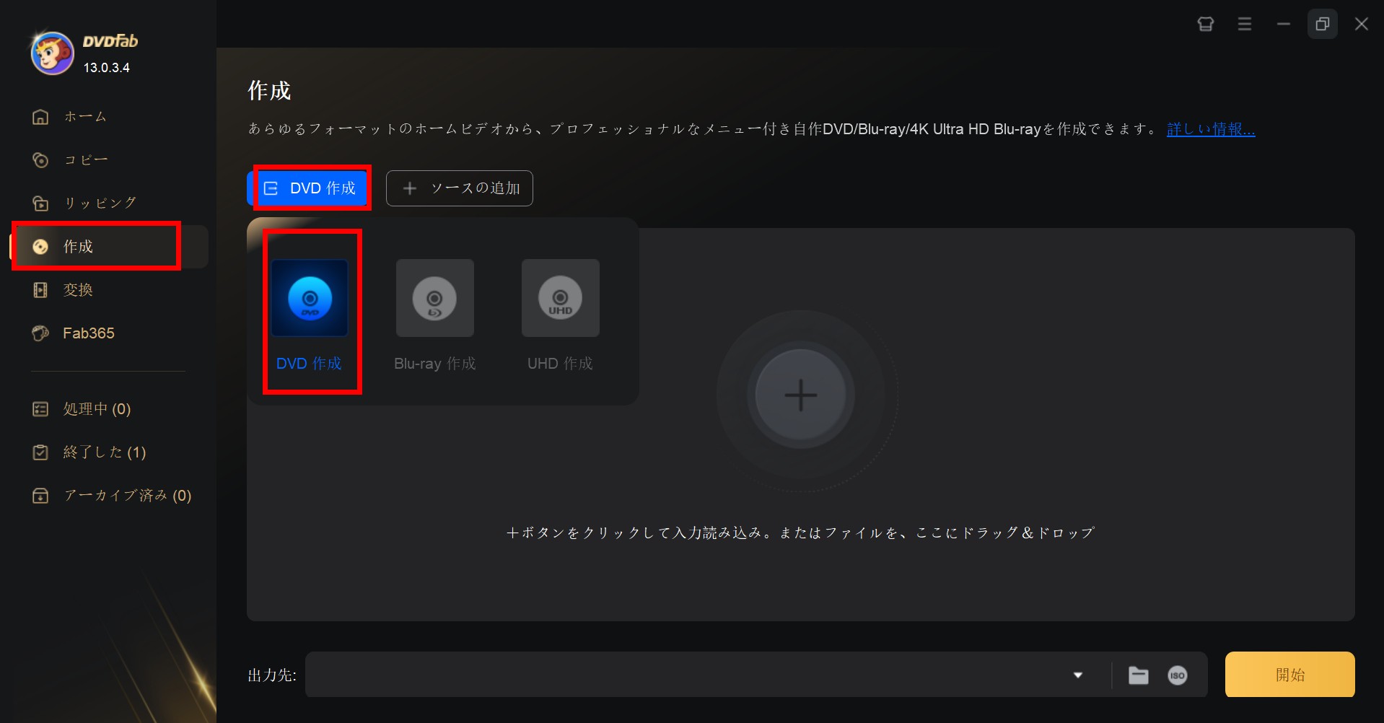Click the DVDFab monkey logo
Viewport: 1384px width, 723px height.
click(x=52, y=53)
